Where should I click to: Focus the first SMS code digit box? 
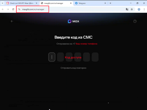tap(52, 57)
